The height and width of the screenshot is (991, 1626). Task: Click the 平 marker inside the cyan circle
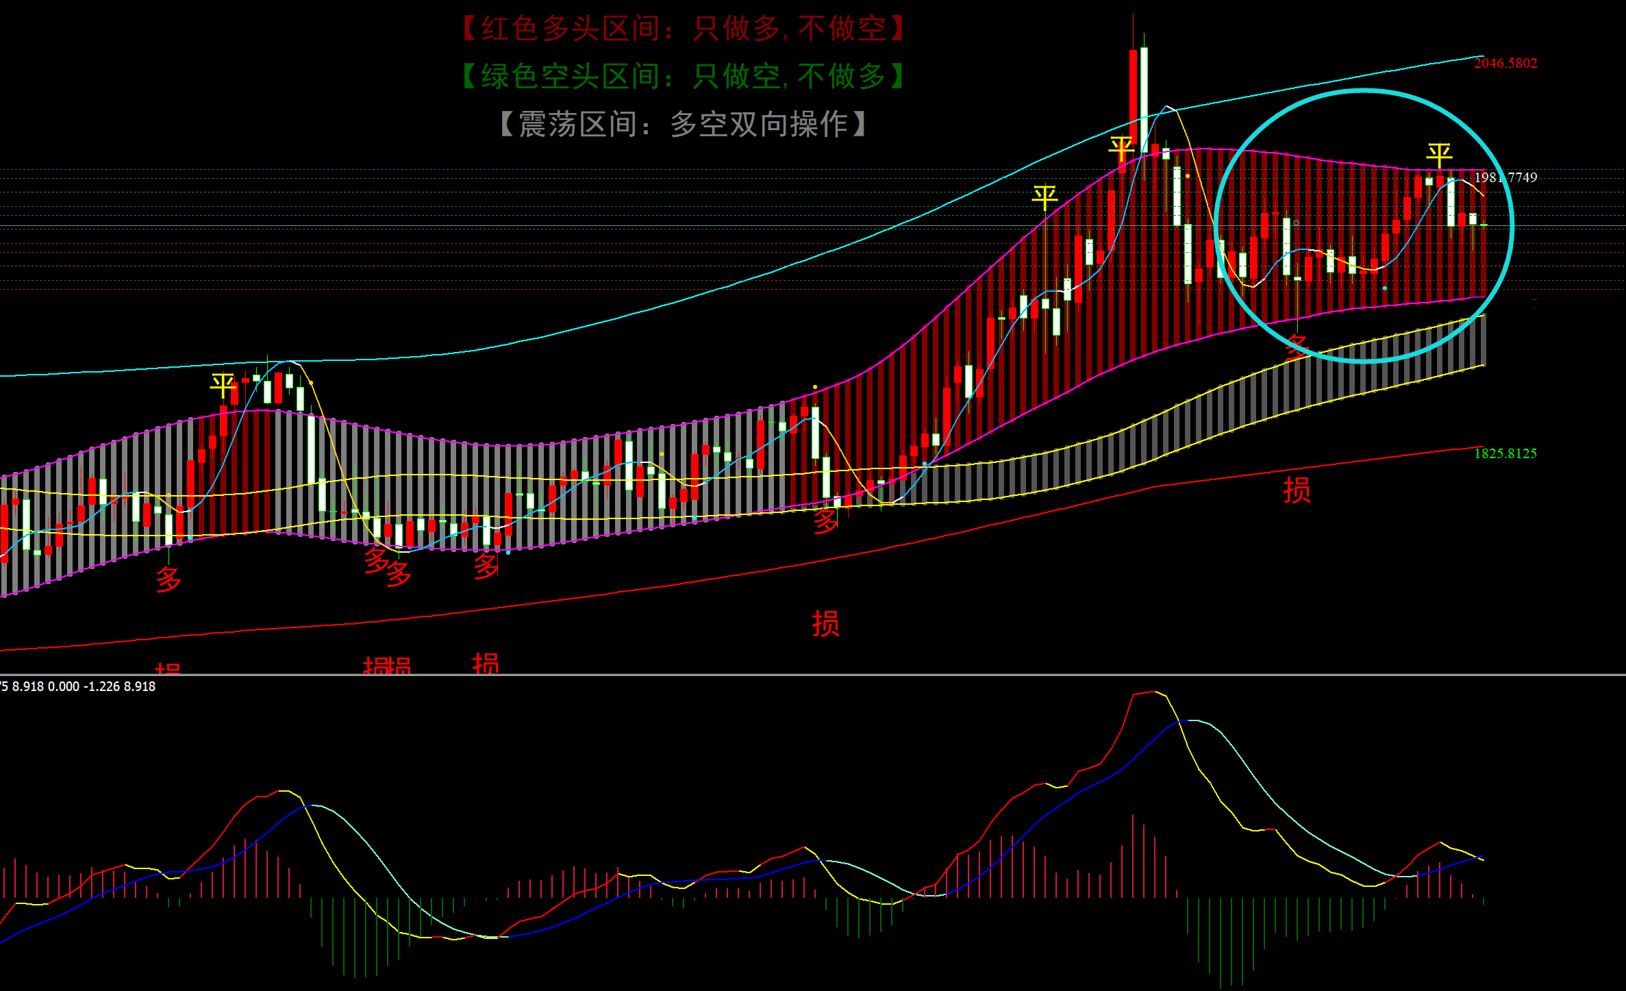click(x=1439, y=155)
